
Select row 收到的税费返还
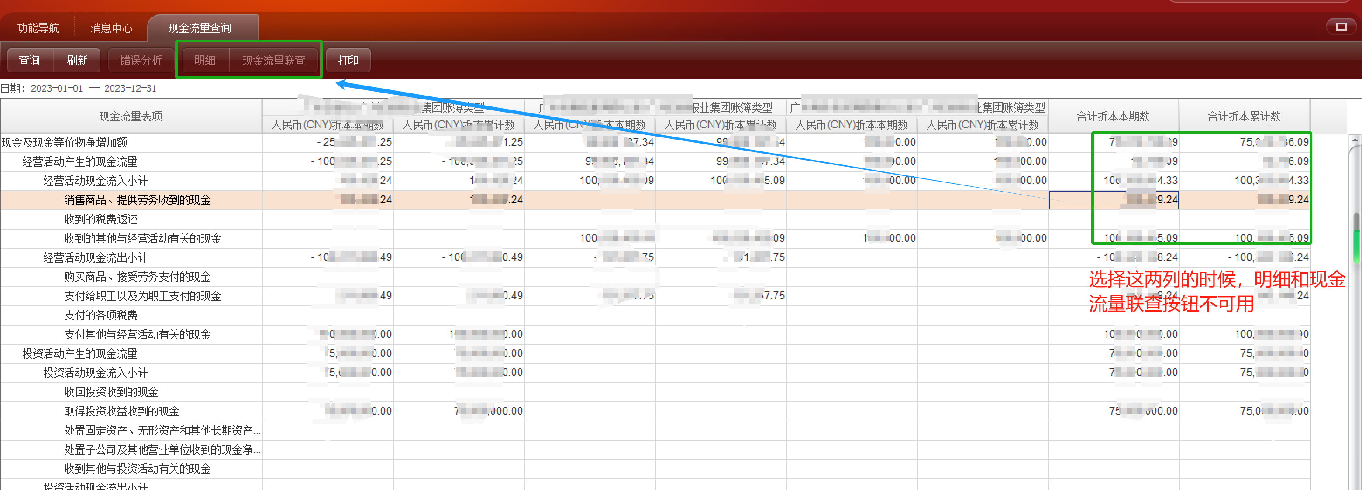pos(655,219)
